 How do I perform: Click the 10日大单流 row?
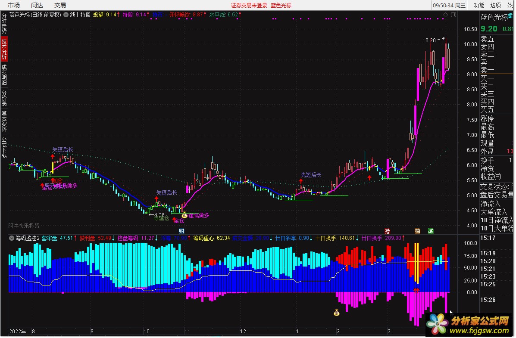497,228
